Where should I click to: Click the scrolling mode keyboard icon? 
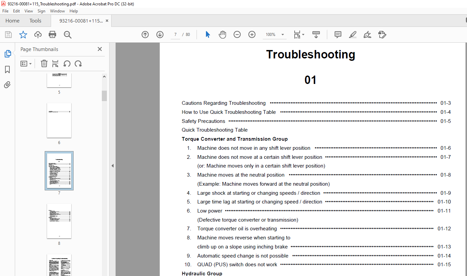[316, 35]
